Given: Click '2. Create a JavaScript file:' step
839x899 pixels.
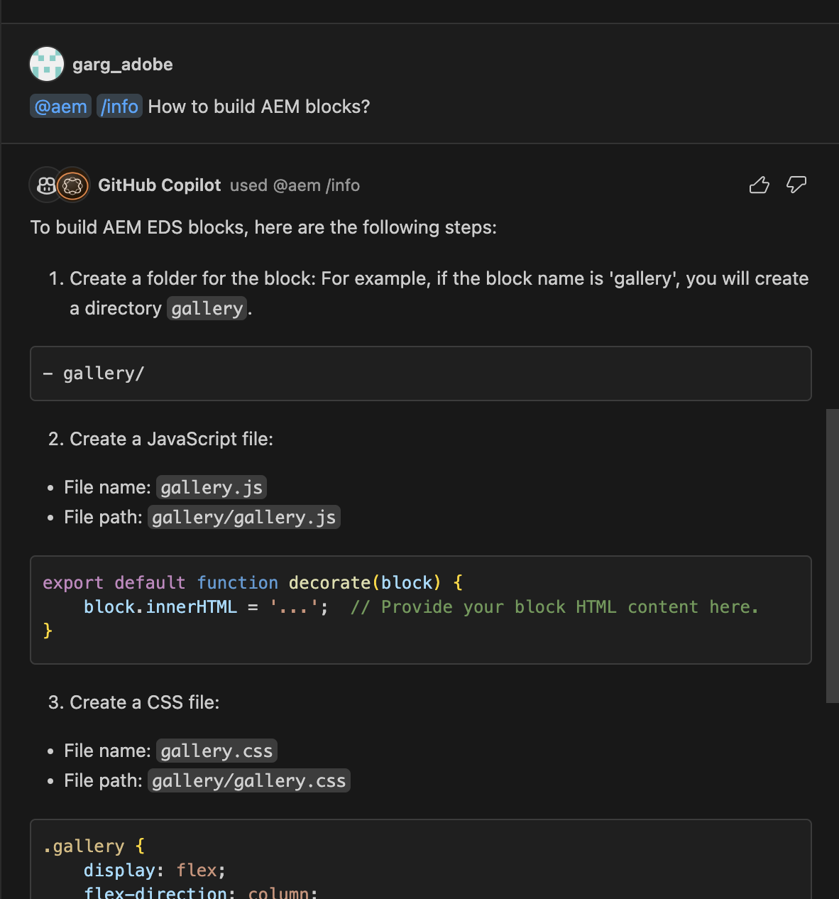Looking at the screenshot, I should pyautogui.click(x=161, y=440).
